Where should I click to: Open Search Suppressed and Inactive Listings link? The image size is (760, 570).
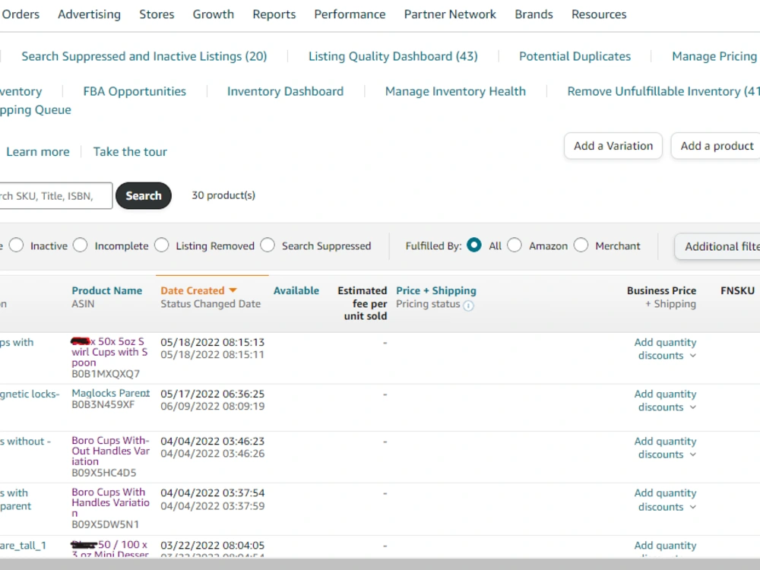(x=144, y=56)
